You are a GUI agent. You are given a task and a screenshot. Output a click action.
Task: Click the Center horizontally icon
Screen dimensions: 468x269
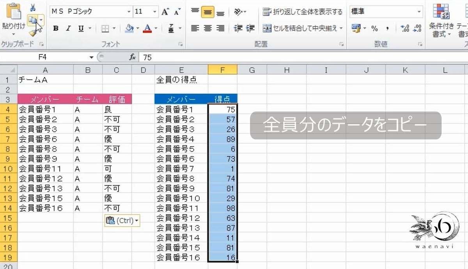point(208,28)
